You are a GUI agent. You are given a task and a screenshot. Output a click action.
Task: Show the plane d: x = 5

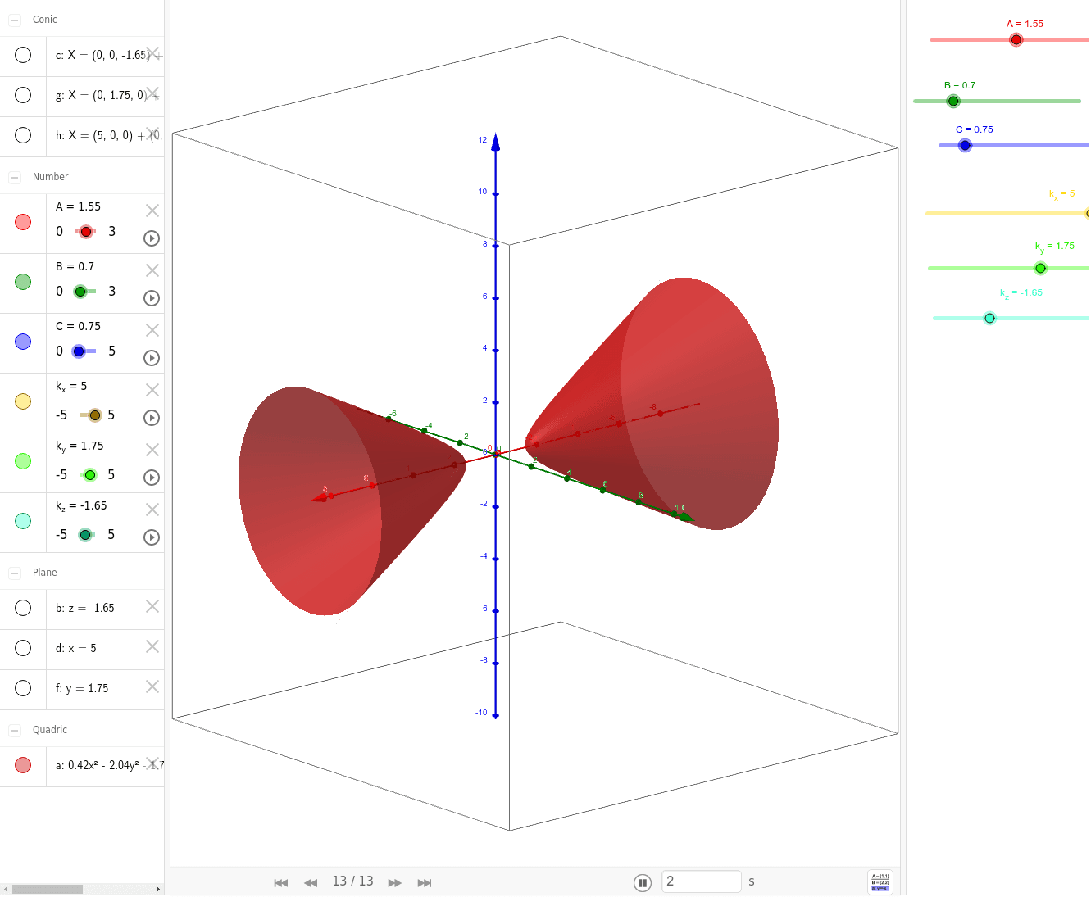[23, 648]
